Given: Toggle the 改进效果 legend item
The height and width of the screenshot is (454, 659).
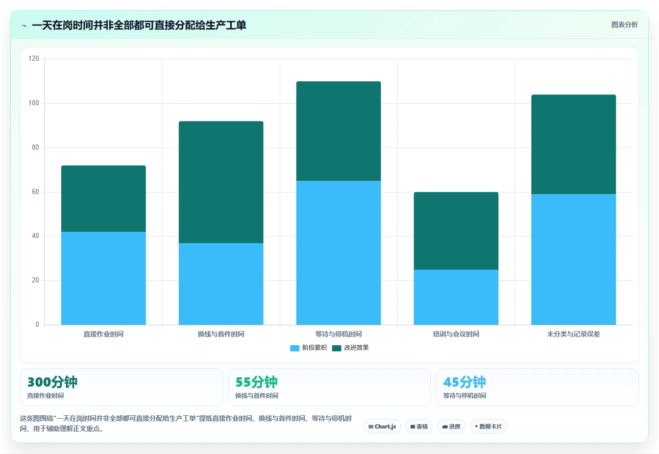Looking at the screenshot, I should click(x=350, y=348).
